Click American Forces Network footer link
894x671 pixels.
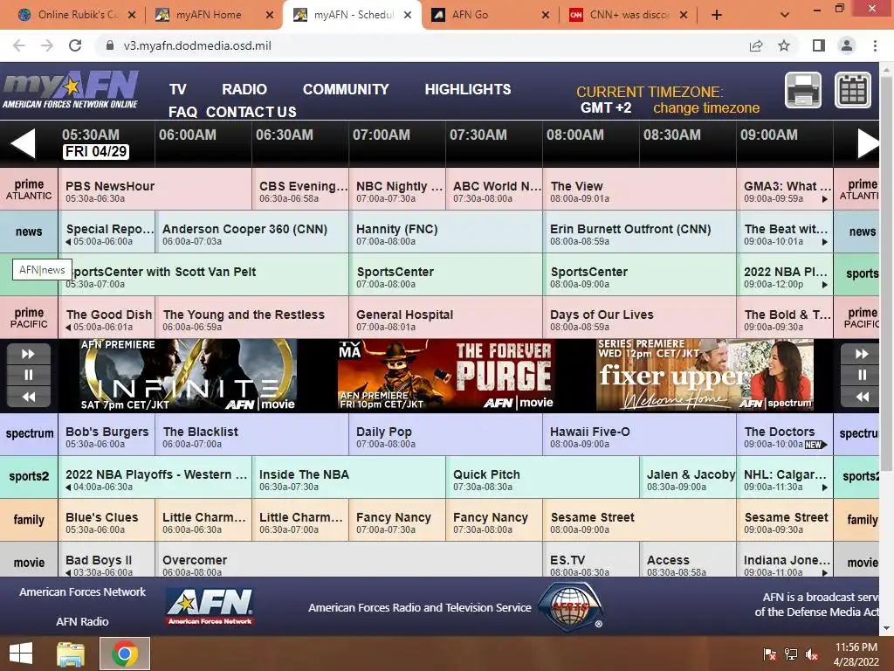(83, 591)
